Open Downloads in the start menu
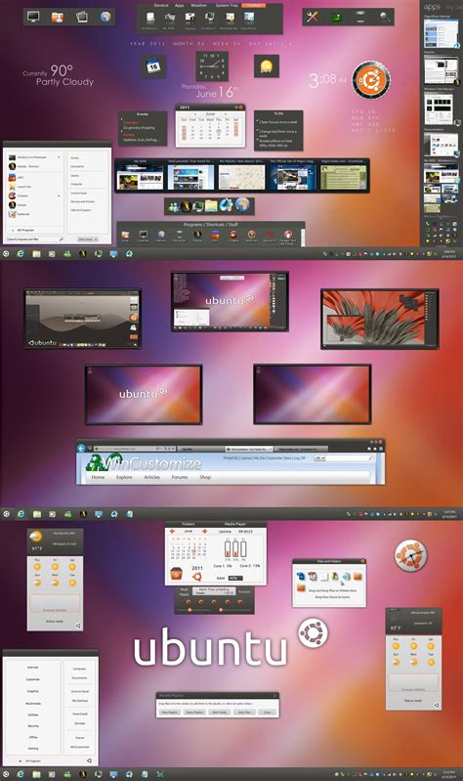 (80, 714)
